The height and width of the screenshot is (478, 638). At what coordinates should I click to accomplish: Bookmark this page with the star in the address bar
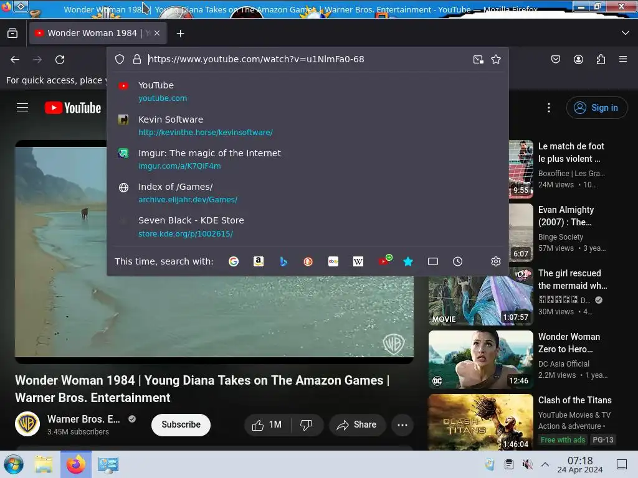tap(495, 59)
